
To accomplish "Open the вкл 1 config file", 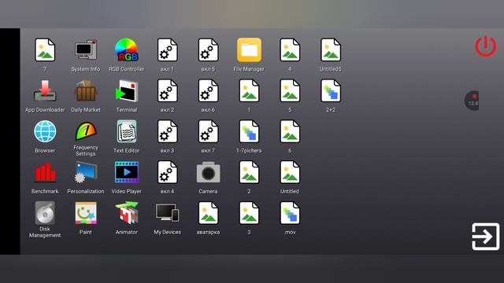I will 168,50.
